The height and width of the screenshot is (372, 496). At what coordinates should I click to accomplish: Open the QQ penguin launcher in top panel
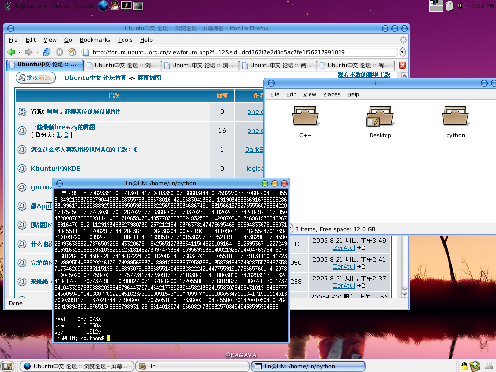[x=114, y=6]
